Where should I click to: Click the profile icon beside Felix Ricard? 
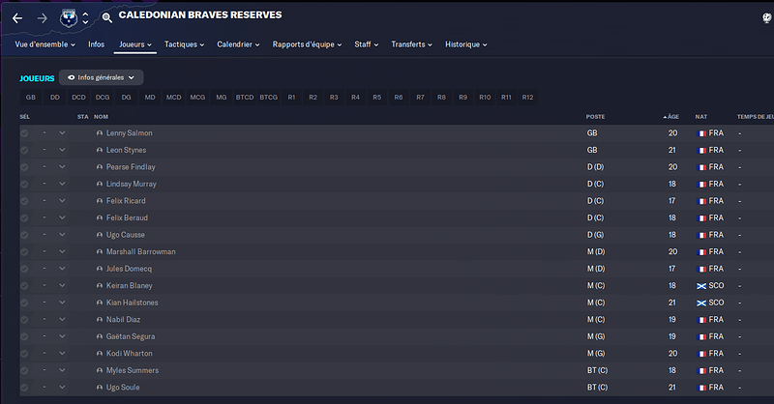pos(100,201)
